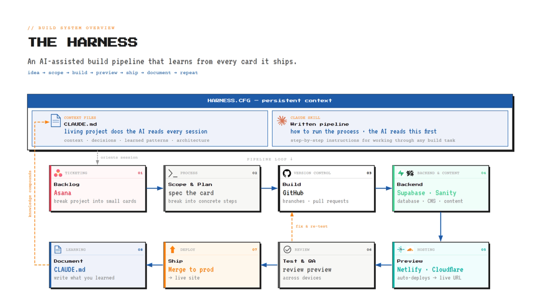Click 'branches · pull requests' text
Screen dimensions: 540x303
click(x=316, y=201)
